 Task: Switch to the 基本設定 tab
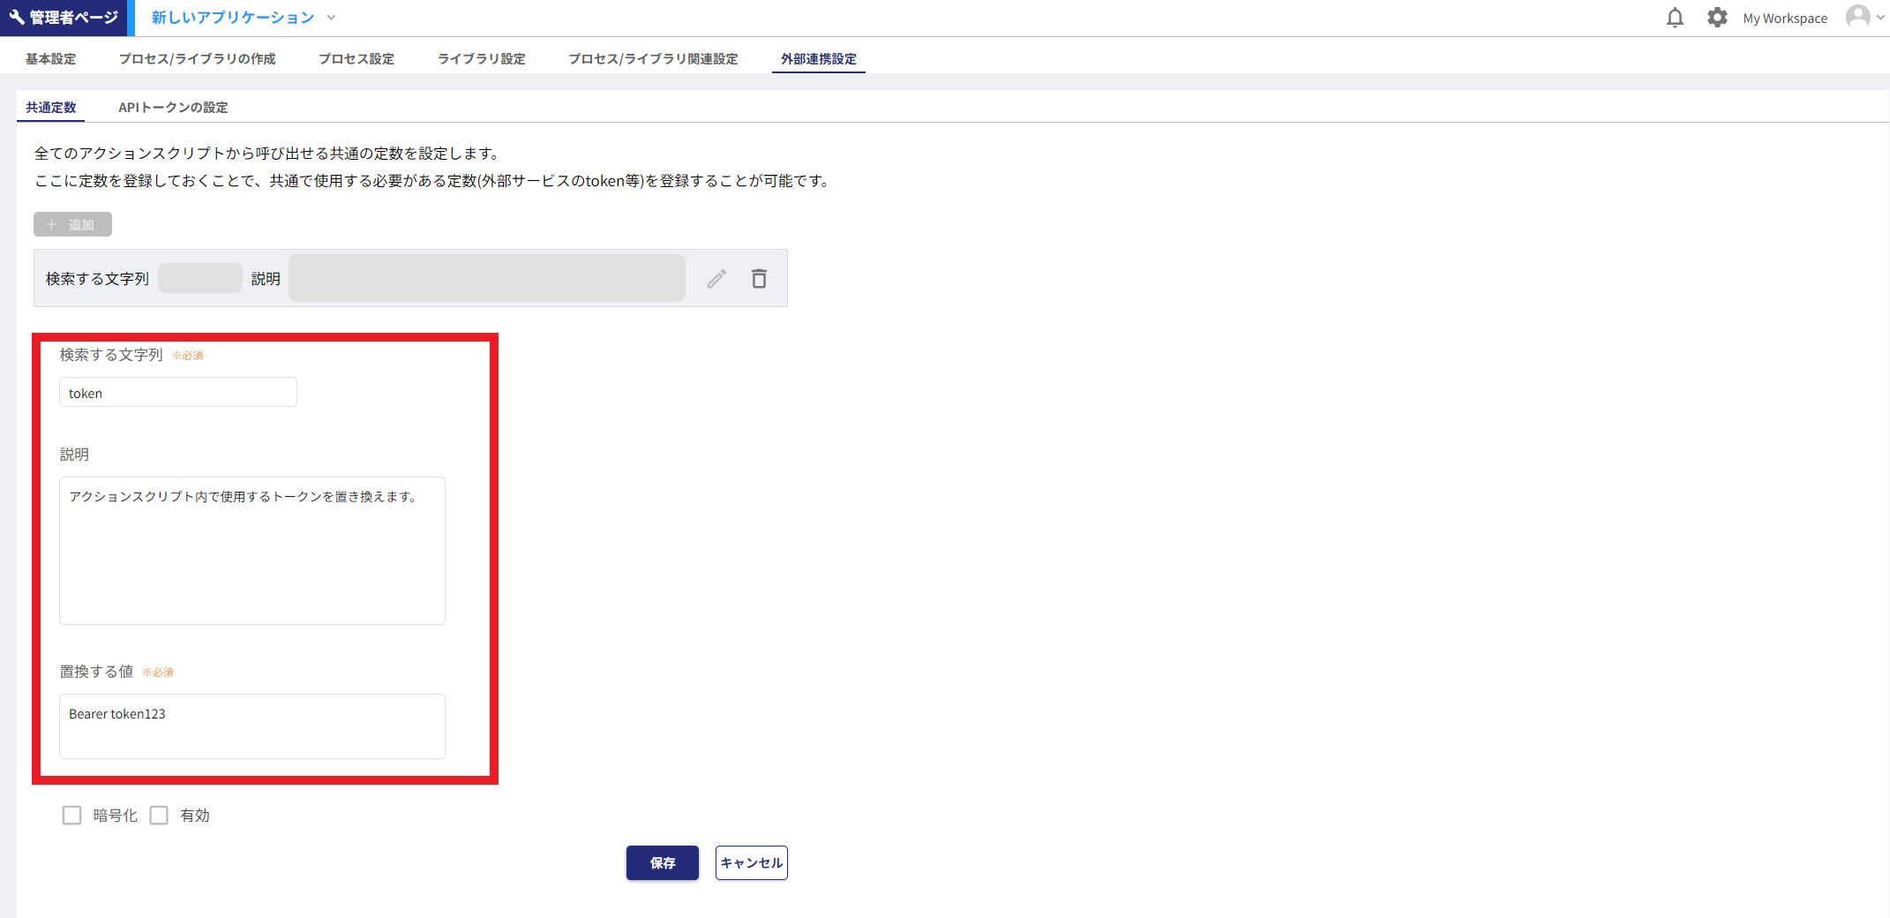[x=49, y=57]
